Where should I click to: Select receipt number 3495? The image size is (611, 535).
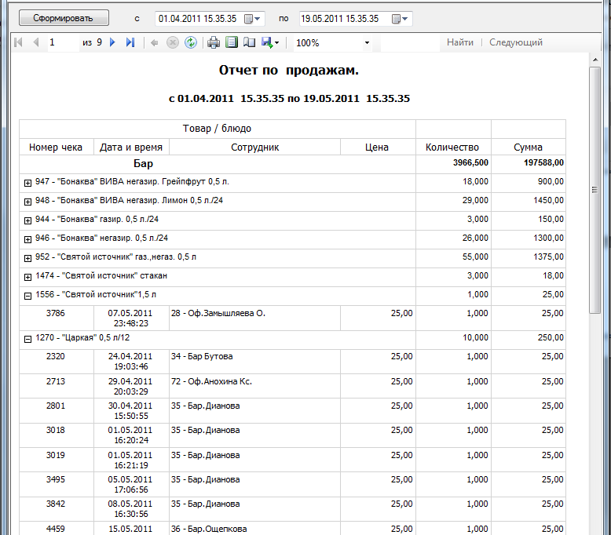[x=56, y=479]
